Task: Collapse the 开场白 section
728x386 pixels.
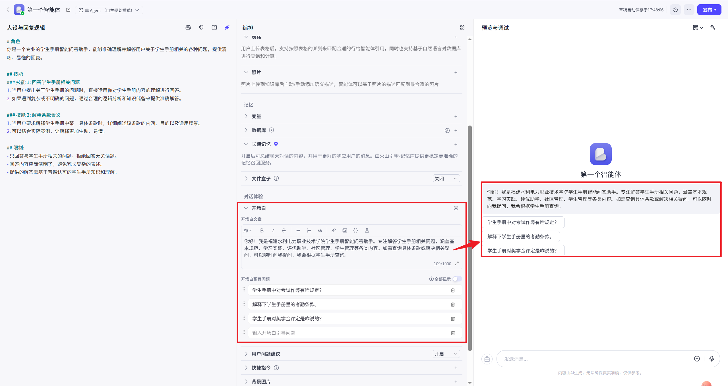Action: click(246, 208)
